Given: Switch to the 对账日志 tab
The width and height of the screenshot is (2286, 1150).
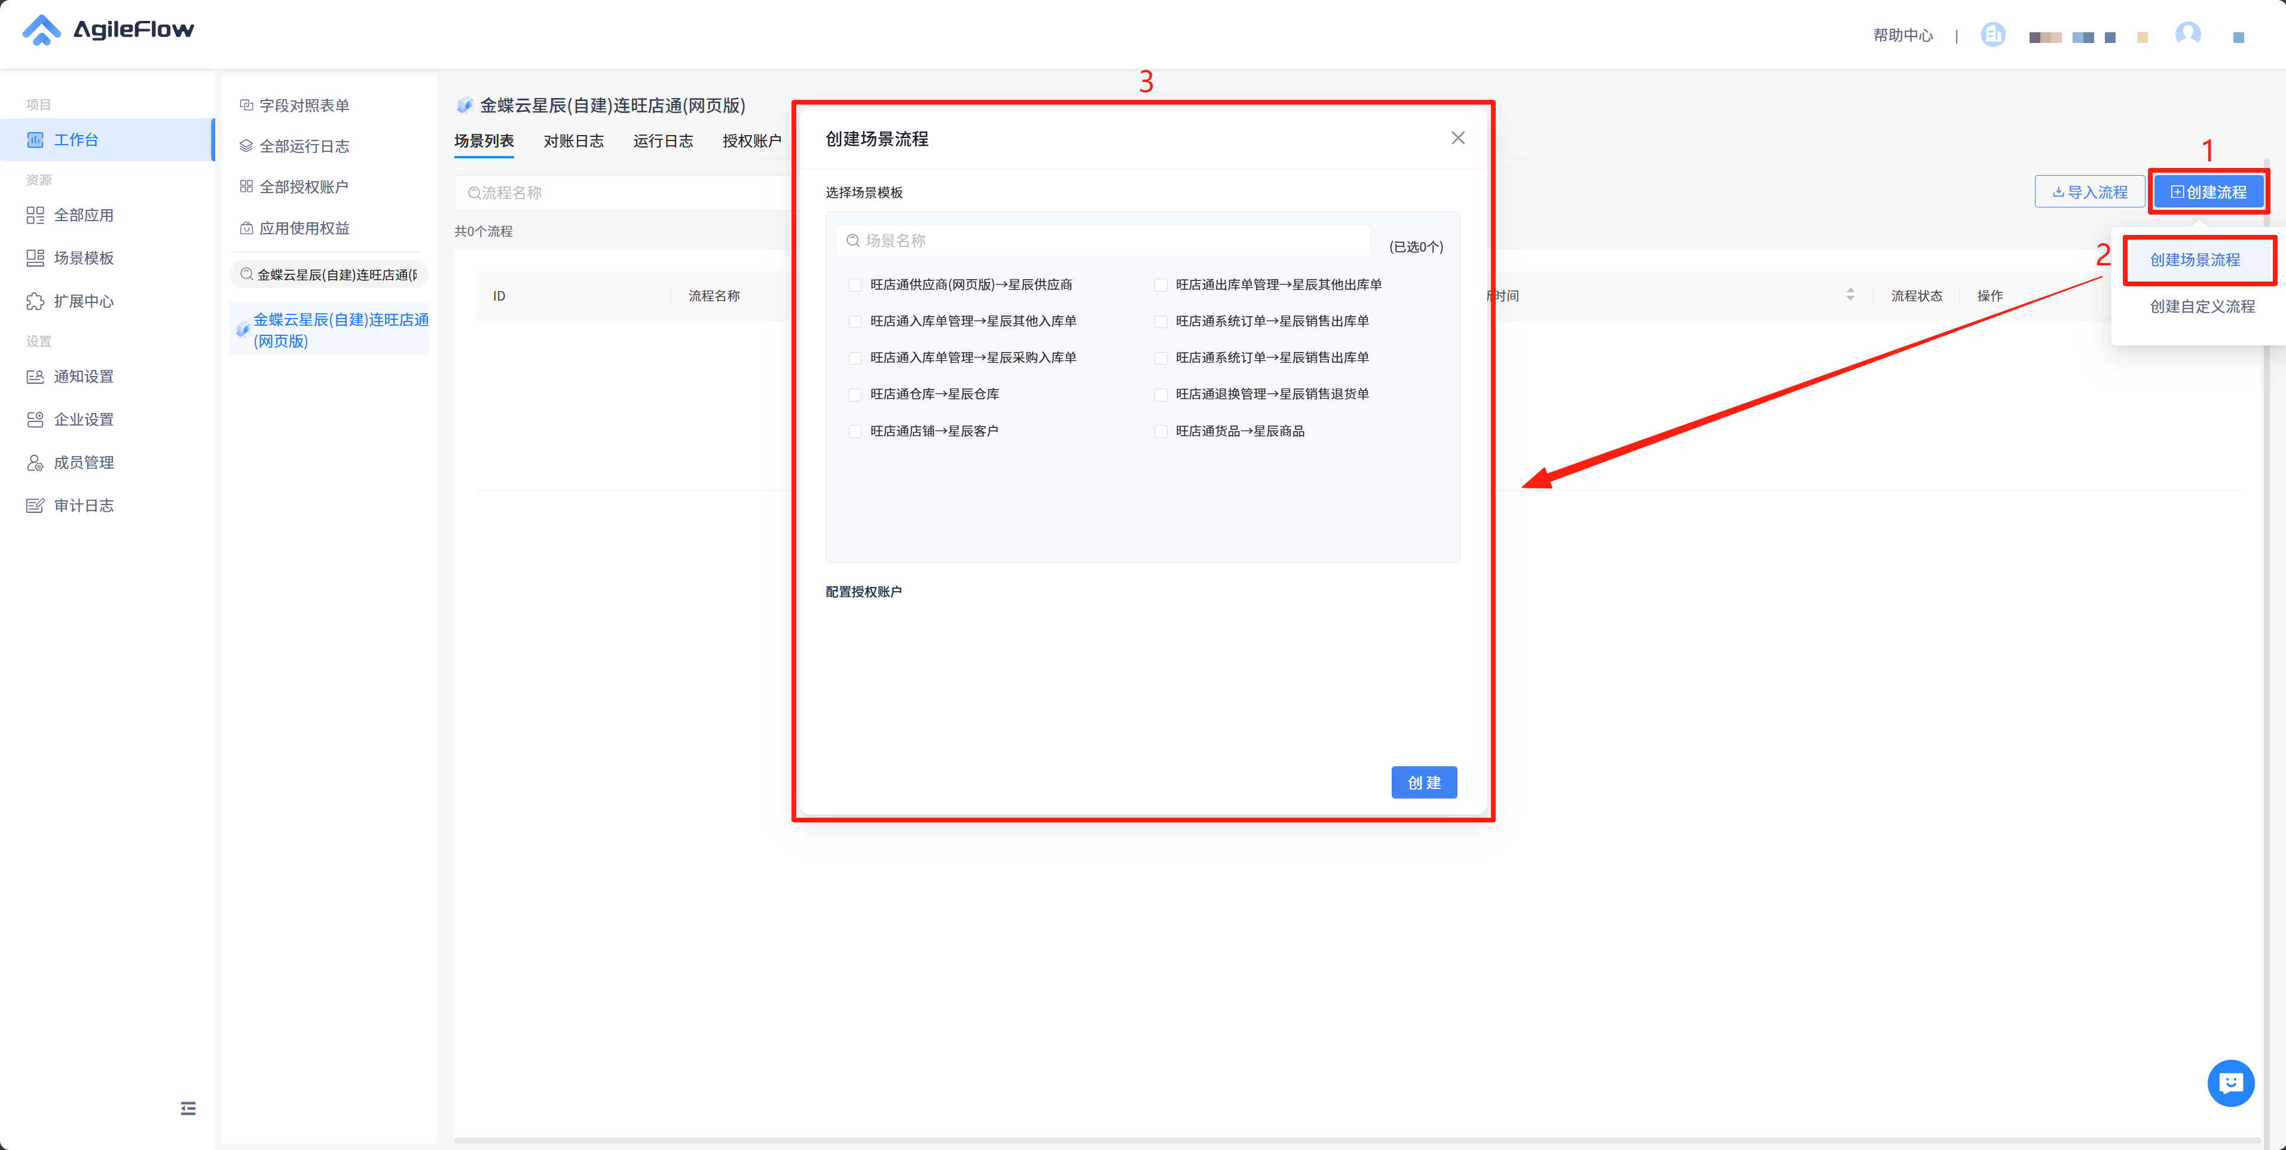Looking at the screenshot, I should pyautogui.click(x=573, y=141).
